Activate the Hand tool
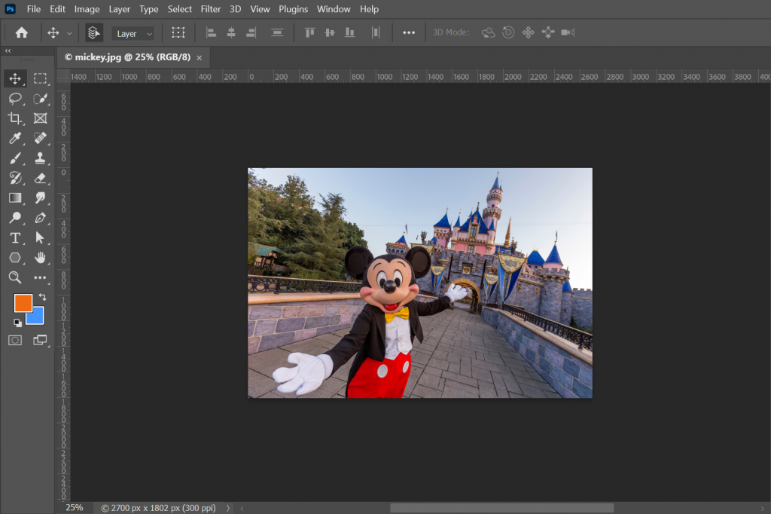The height and width of the screenshot is (514, 771). [x=40, y=258]
